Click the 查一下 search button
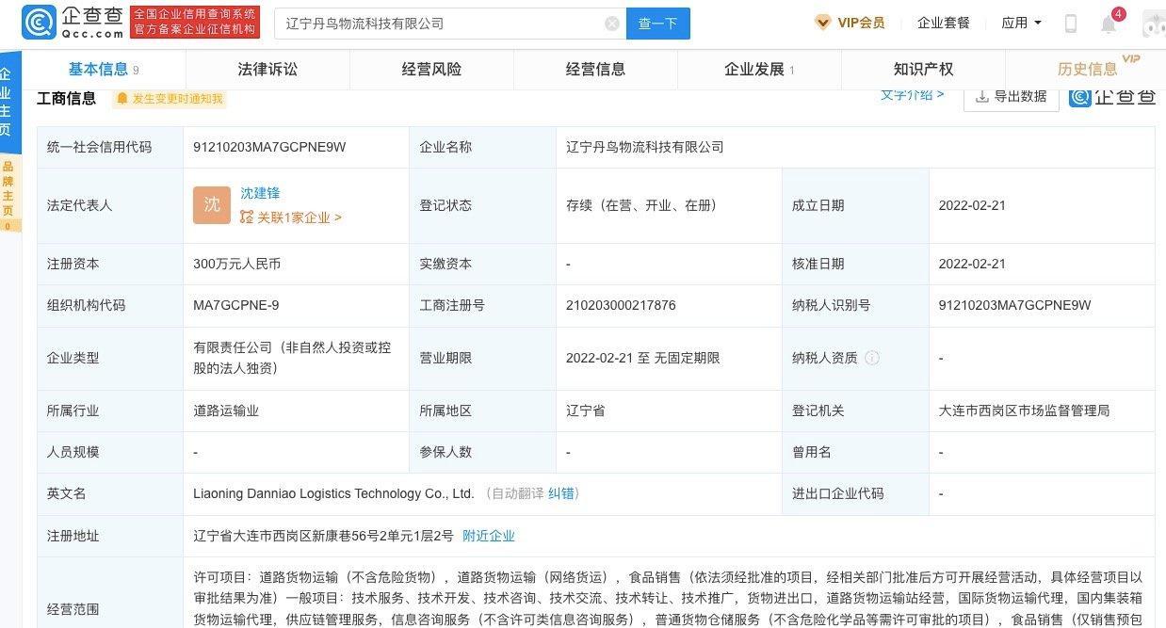The height and width of the screenshot is (628, 1166). point(658,24)
